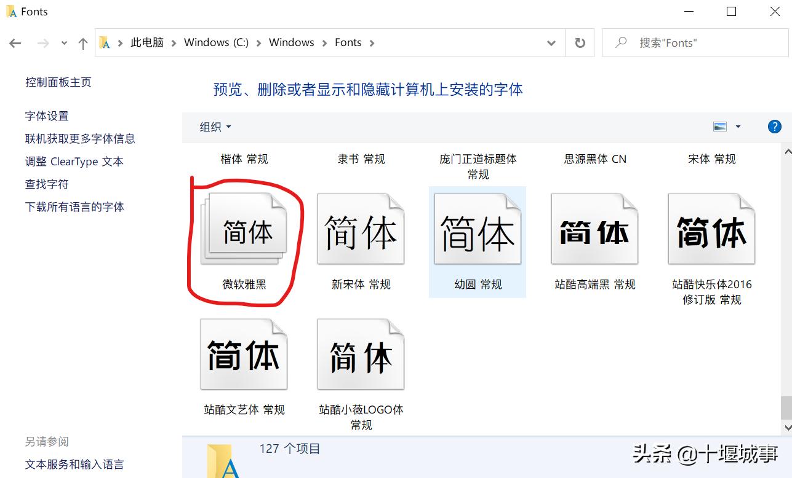Screen dimensions: 792x478
Task: Maximize the Fonts window
Action: point(731,12)
